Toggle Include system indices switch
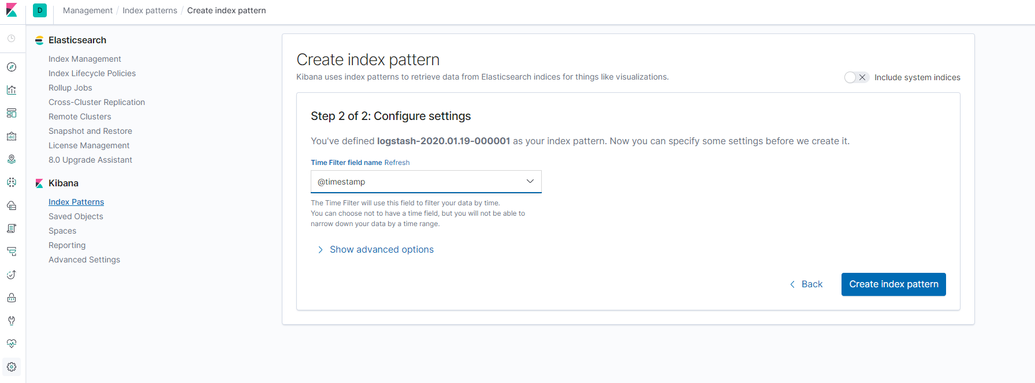The image size is (1035, 383). (x=856, y=77)
